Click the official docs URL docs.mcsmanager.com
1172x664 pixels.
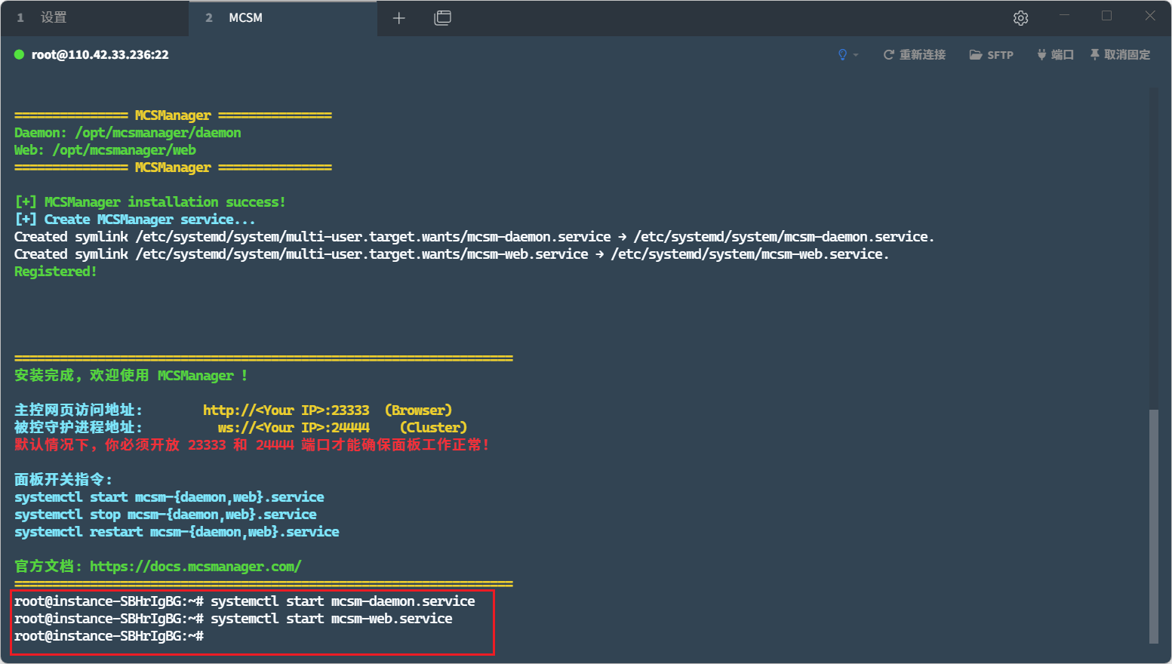pyautogui.click(x=195, y=567)
